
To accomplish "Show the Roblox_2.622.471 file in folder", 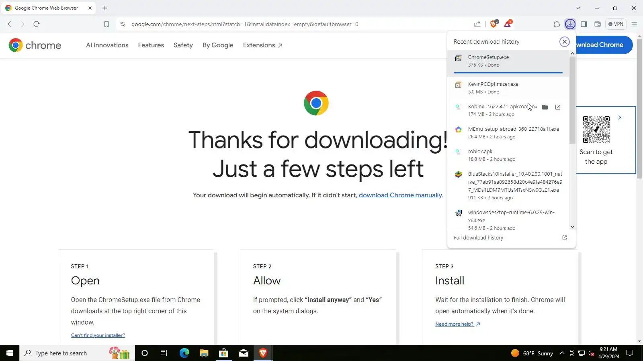I will 545,107.
